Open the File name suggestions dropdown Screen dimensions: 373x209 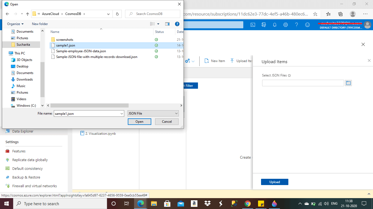(122, 113)
